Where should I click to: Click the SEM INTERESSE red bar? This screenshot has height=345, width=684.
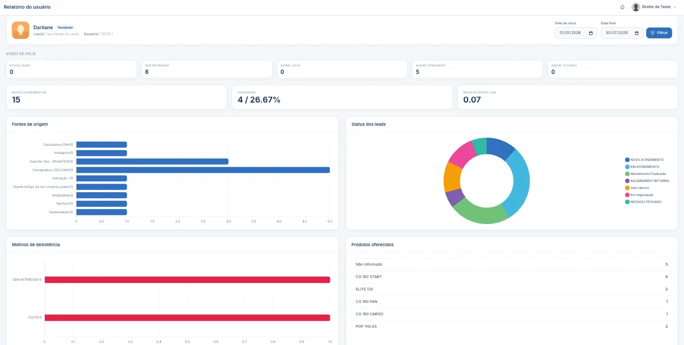pyautogui.click(x=187, y=280)
